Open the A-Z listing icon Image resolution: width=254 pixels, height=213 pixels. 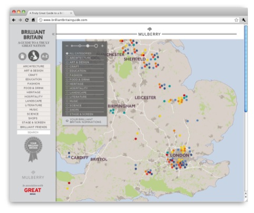(x=45, y=56)
